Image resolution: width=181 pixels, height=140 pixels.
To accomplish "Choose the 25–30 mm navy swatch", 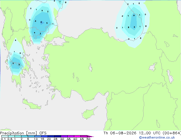I will (57, 136).
